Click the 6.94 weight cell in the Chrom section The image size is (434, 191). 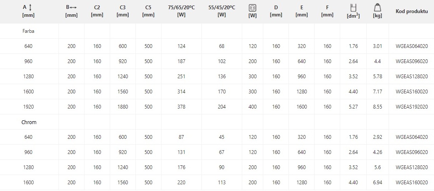[x=378, y=183]
